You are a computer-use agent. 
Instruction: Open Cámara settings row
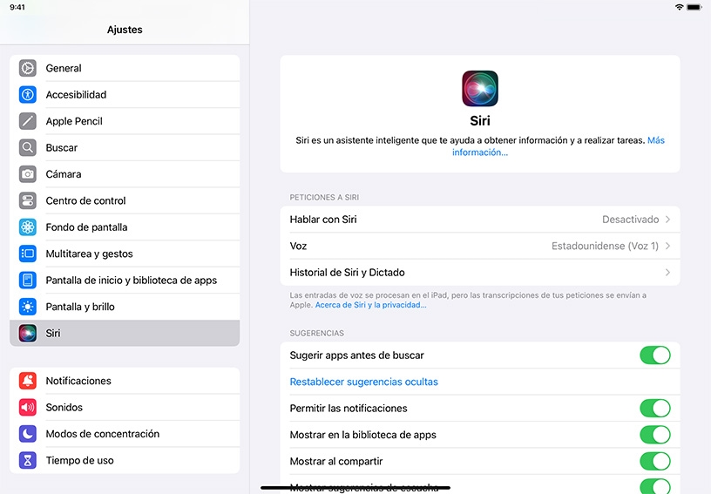tap(125, 174)
